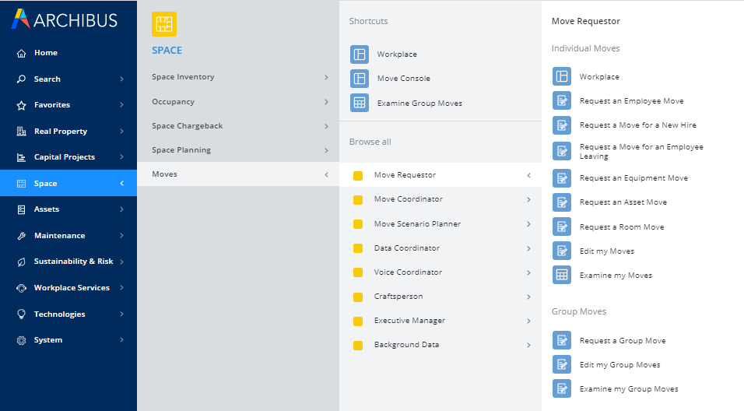Click the Request an Equipment Move icon

point(562,178)
